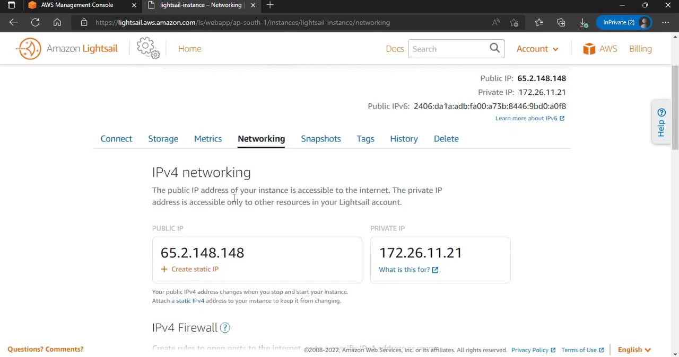Open the Storage tab
Image resolution: width=679 pixels, height=357 pixels.
[x=163, y=139]
